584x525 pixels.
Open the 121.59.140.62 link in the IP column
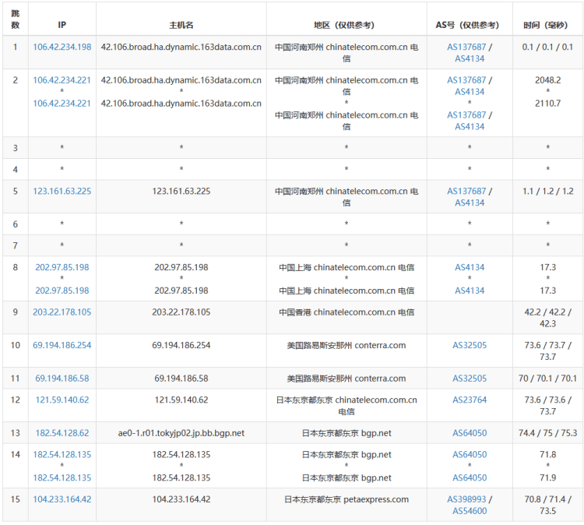[x=62, y=400]
